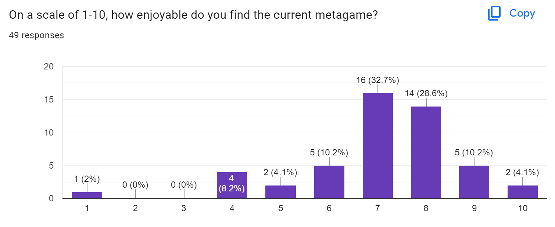Click the 0 (0%) label above rating 2

click(135, 185)
